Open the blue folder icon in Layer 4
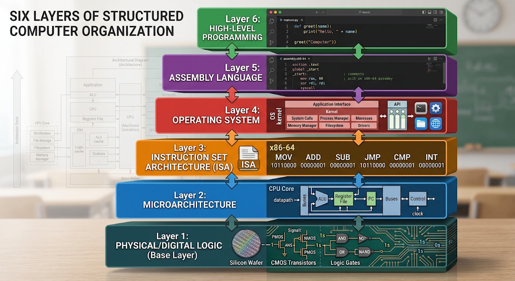The image size is (515, 281). coord(421,124)
